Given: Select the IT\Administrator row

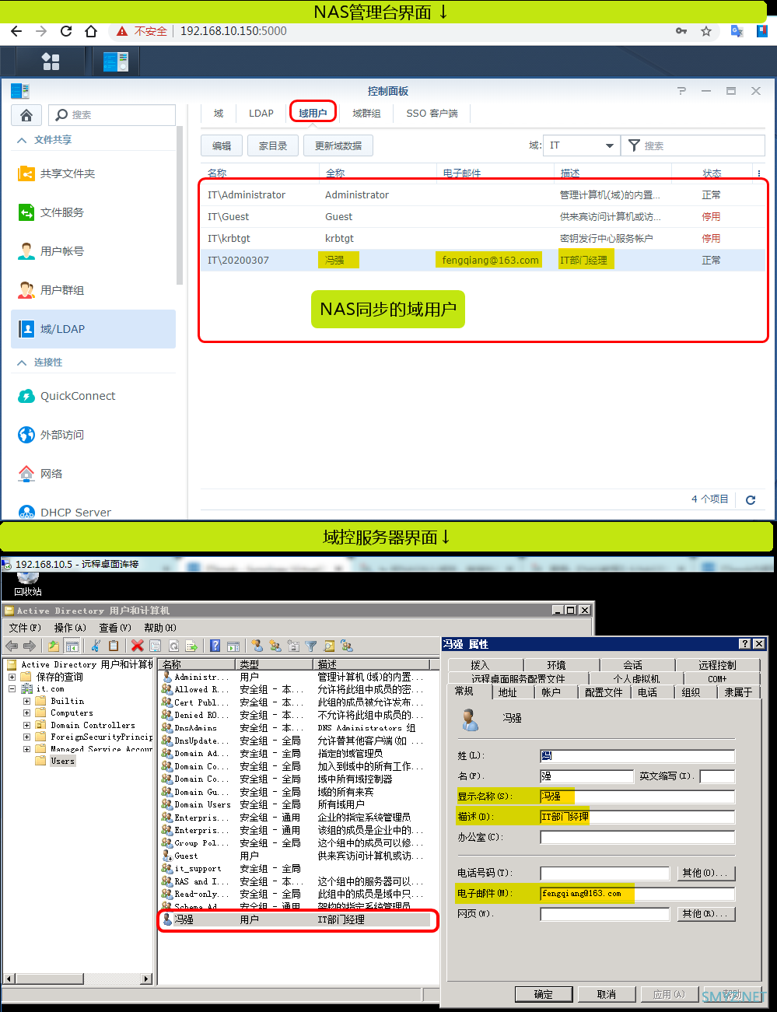Looking at the screenshot, I should (x=482, y=195).
